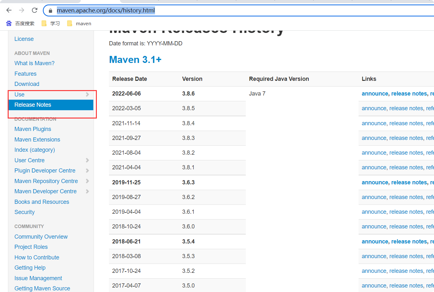Open the announce link for version 3.8.6

point(375,94)
